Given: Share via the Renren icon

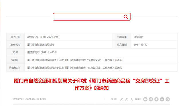Looking at the screenshot, I should pyautogui.click(x=168, y=99).
